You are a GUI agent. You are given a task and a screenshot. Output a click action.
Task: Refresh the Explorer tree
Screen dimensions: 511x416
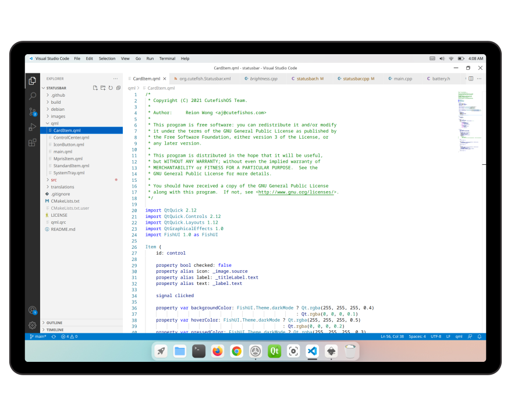point(111,88)
